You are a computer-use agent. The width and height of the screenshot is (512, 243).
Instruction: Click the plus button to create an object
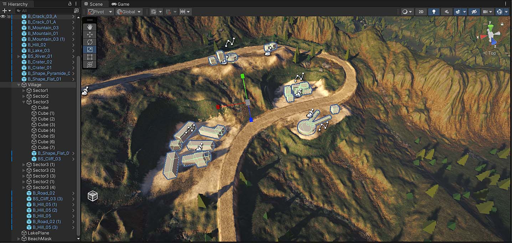coord(4,10)
